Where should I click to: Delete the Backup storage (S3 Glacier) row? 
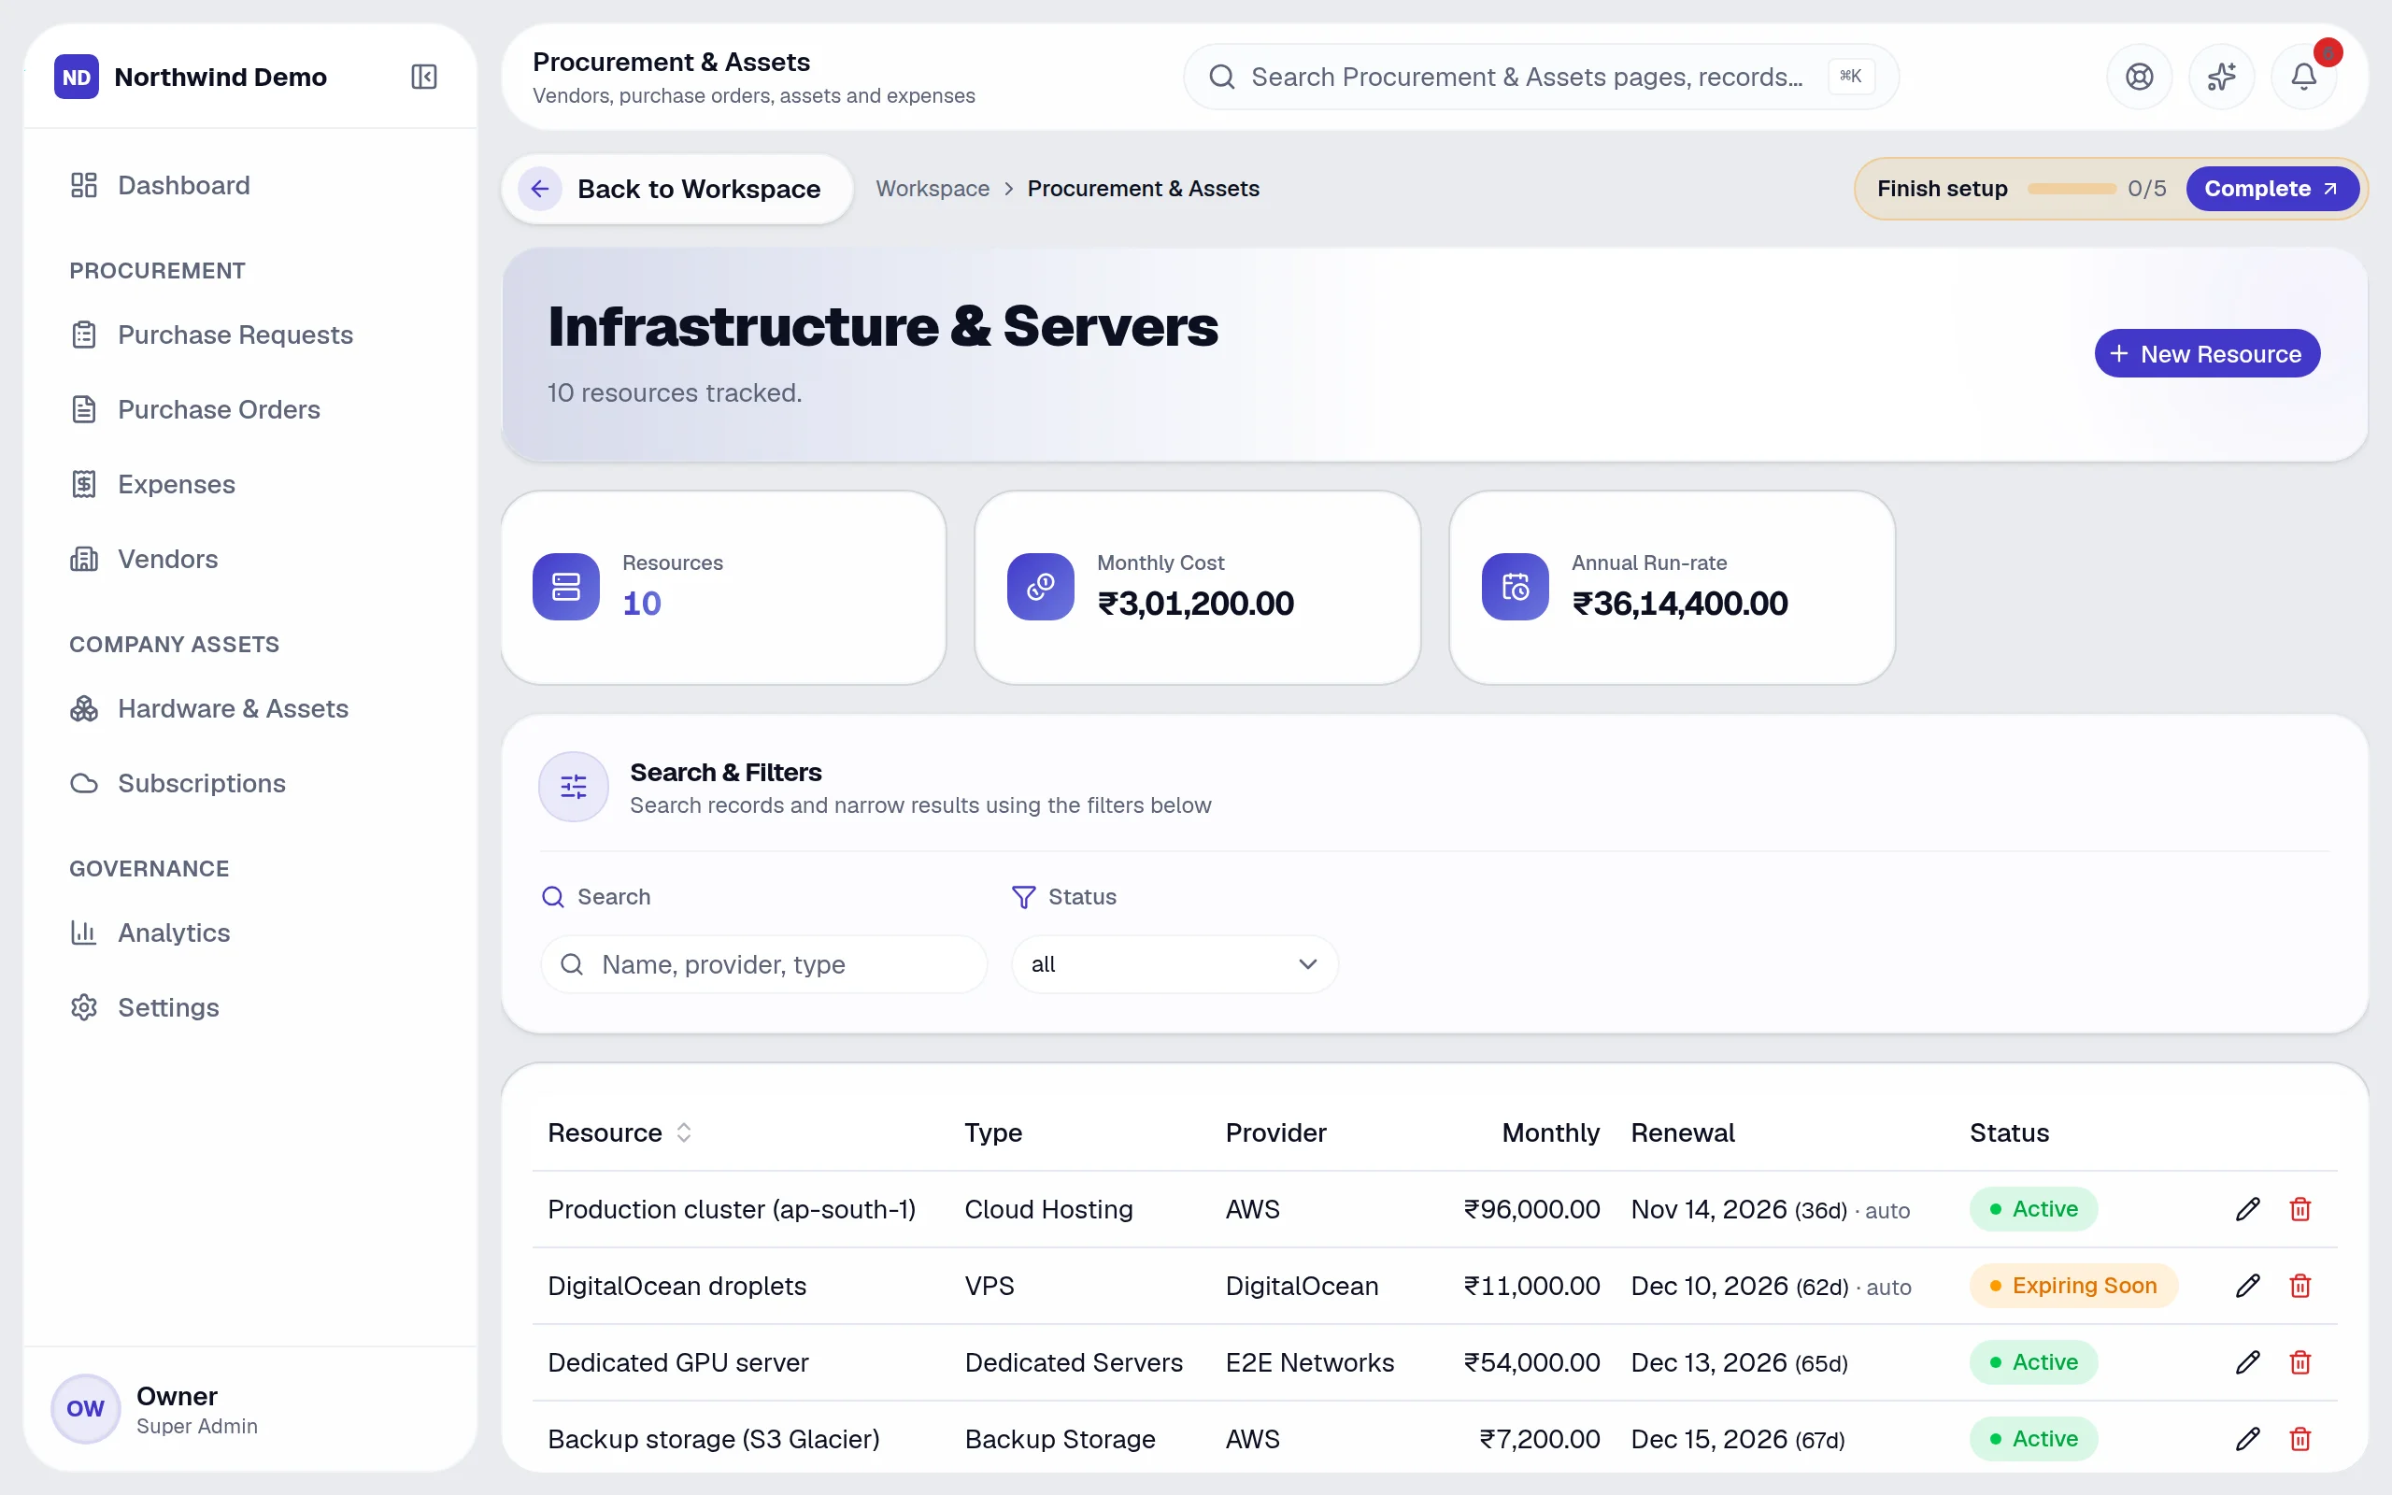pos(2300,1439)
